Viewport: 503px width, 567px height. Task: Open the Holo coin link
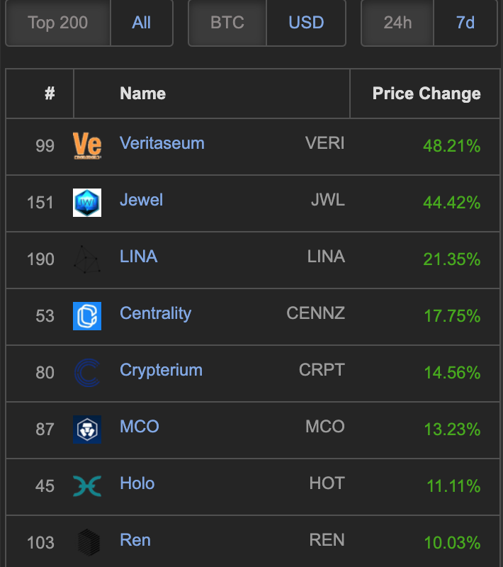click(x=137, y=483)
